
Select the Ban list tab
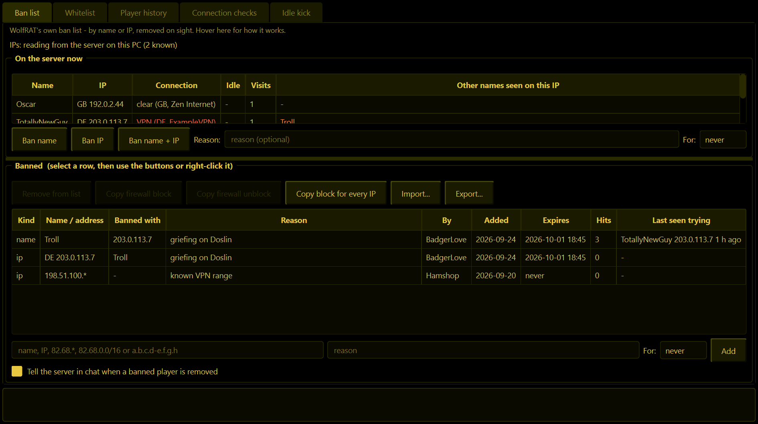[x=27, y=13]
